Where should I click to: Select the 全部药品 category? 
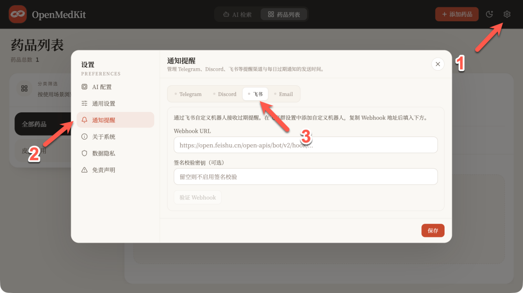point(43,124)
